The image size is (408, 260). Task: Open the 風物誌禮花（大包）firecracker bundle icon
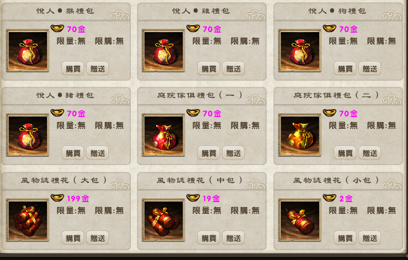point(28,220)
